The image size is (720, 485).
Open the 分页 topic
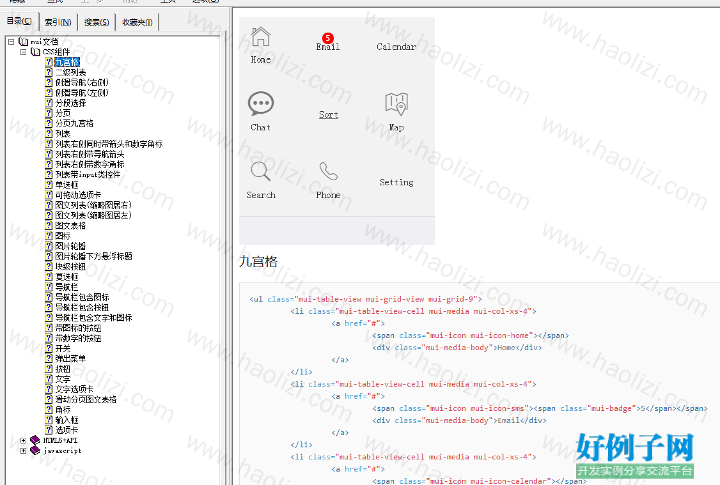point(63,113)
